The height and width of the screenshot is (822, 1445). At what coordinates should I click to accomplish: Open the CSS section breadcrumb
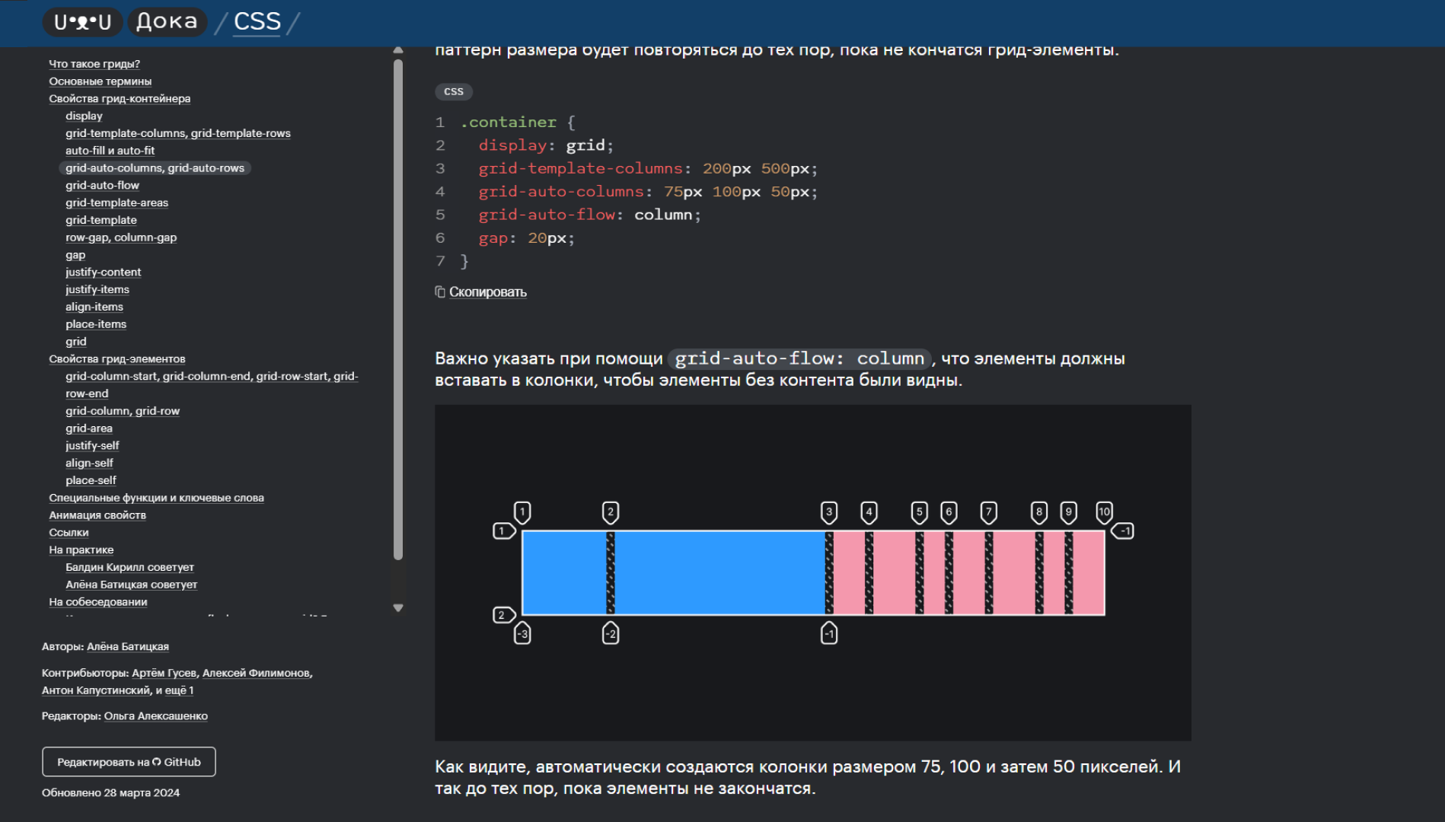(x=257, y=22)
